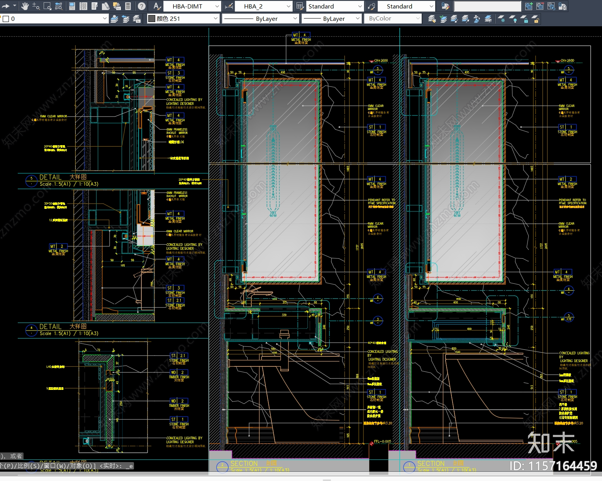This screenshot has height=481, width=602.
Task: Click the Ungroup icon
Action: point(551,6)
